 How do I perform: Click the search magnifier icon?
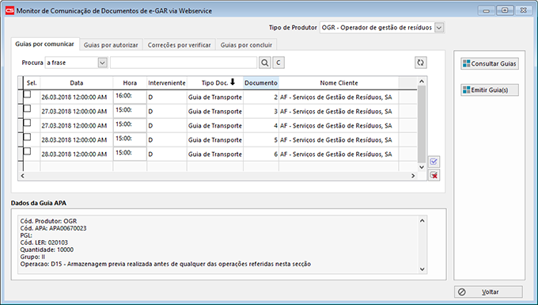click(264, 63)
